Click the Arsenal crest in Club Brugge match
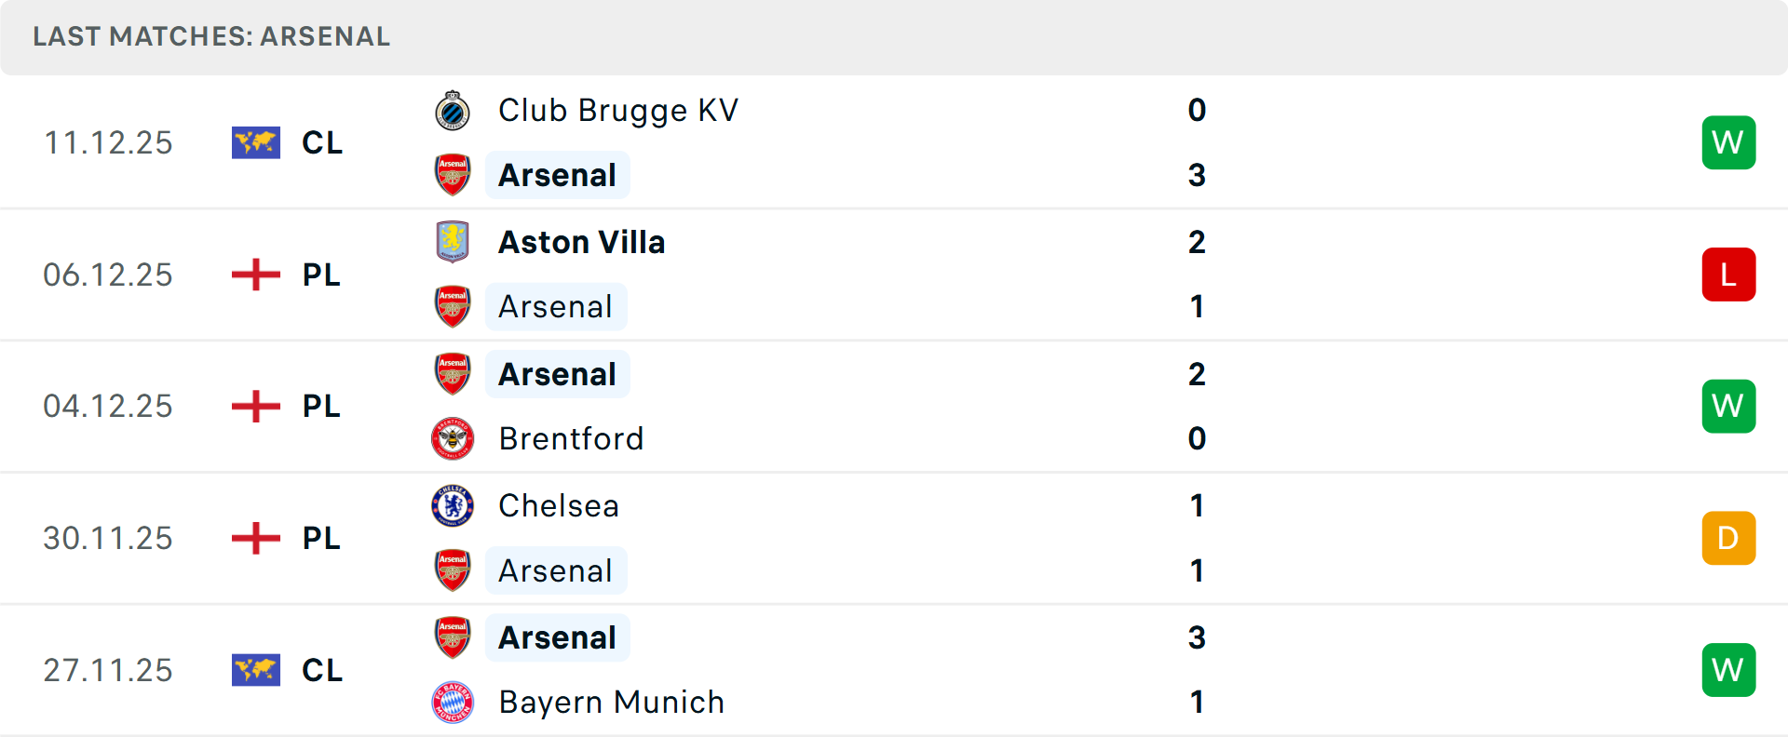Screen dimensions: 1788x737 pyautogui.click(x=453, y=175)
